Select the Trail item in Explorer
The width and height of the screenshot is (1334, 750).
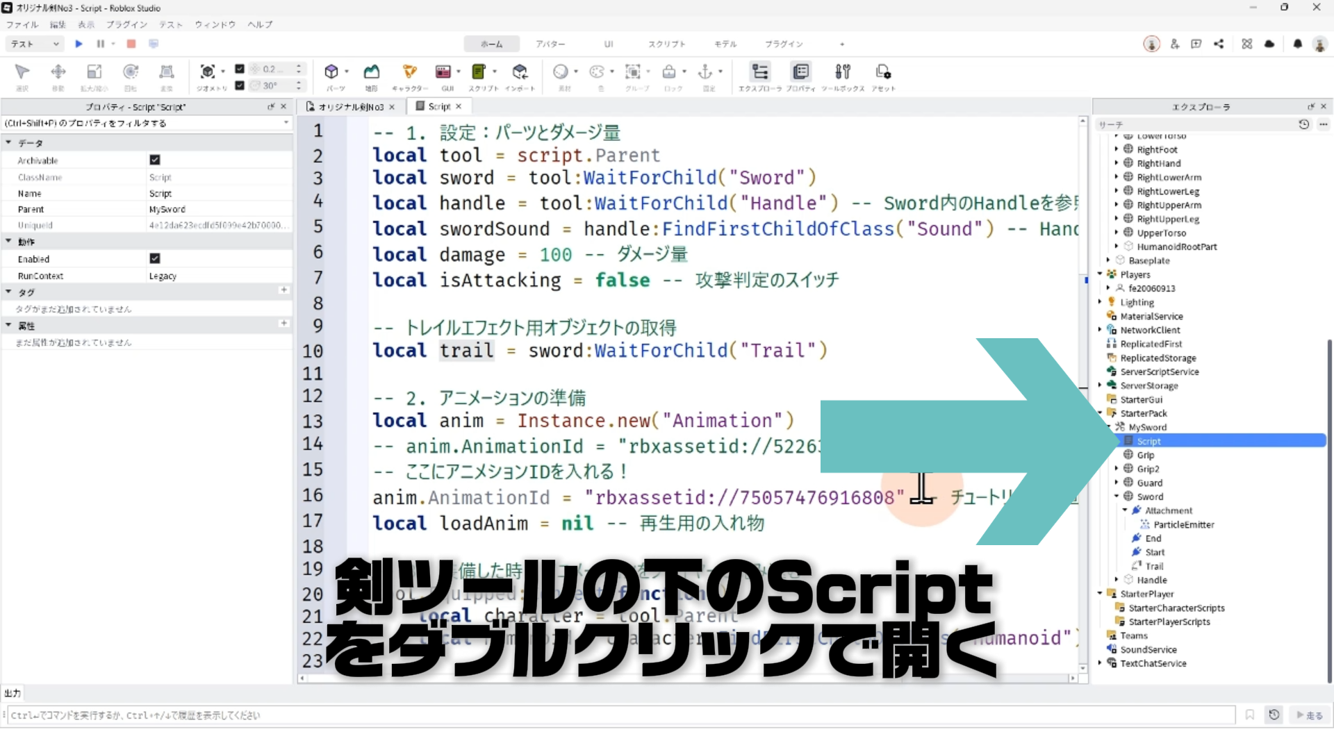tap(1154, 566)
